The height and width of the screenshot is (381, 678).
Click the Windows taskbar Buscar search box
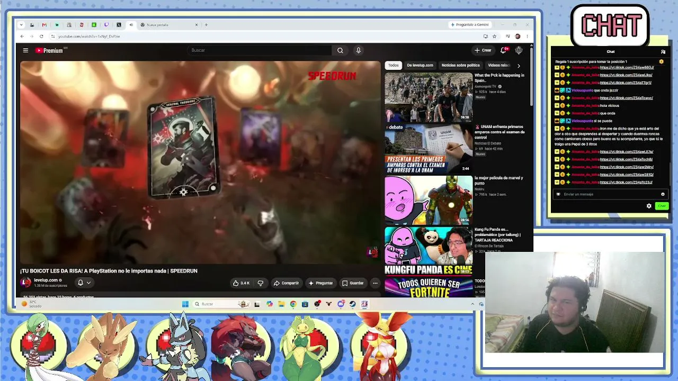click(x=220, y=304)
